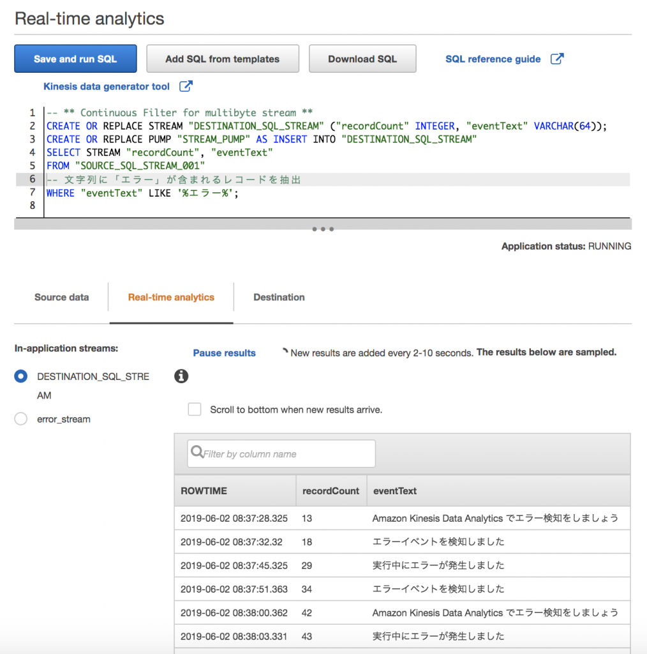
Task: Click the FROM "SOURCE_SQL_STREAM_001" line
Action: 126,166
